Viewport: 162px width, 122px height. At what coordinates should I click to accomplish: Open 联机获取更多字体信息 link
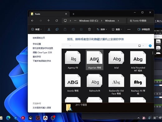(x=43, y=48)
